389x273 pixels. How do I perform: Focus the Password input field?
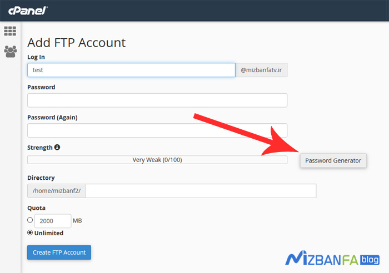coord(157,100)
